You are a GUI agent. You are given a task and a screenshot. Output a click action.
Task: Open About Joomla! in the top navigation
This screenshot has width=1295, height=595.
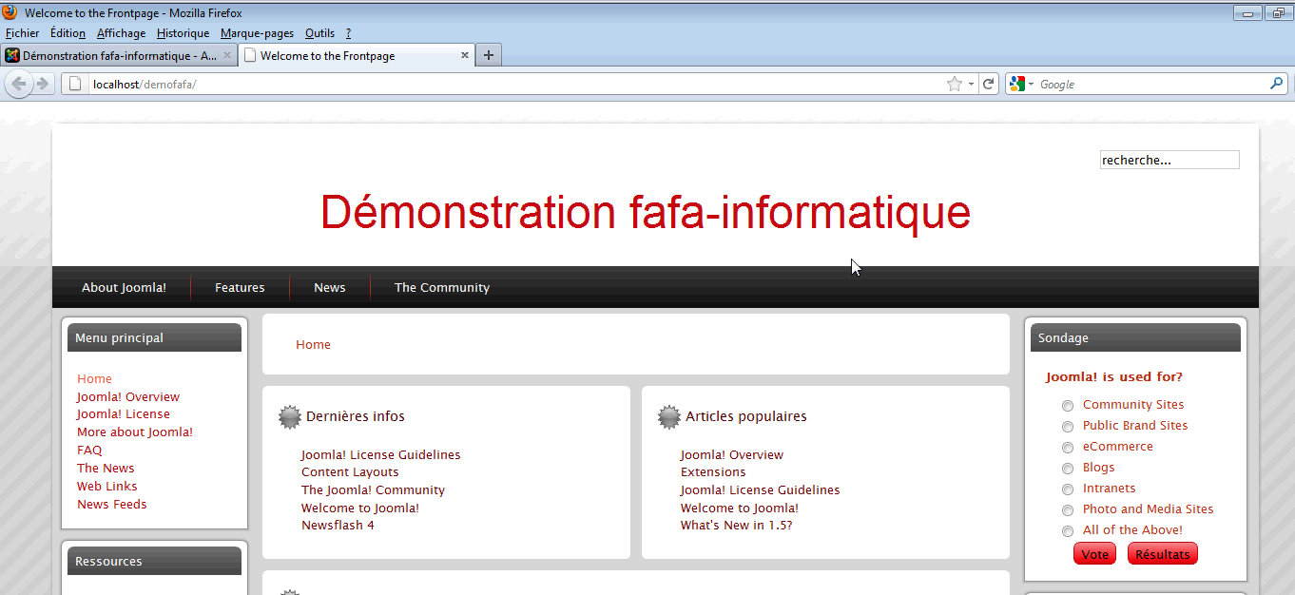click(x=124, y=287)
